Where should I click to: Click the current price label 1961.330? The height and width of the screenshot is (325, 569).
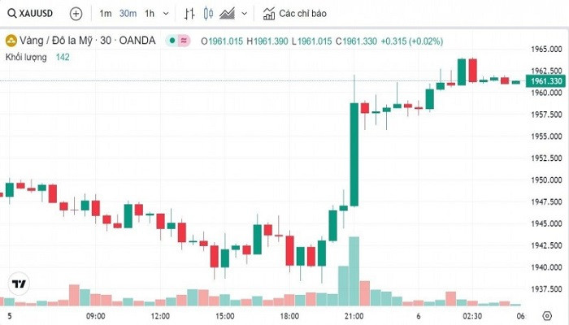pyautogui.click(x=545, y=81)
